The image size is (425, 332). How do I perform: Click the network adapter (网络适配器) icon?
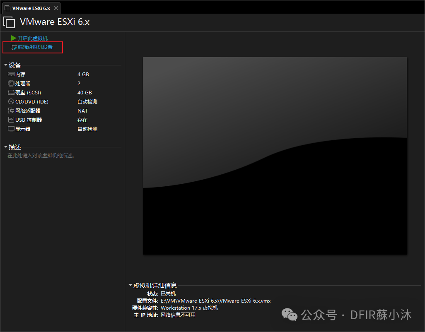(x=11, y=111)
